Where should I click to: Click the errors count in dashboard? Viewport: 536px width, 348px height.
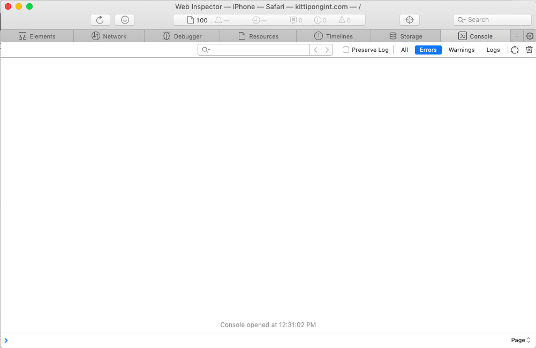[320, 20]
